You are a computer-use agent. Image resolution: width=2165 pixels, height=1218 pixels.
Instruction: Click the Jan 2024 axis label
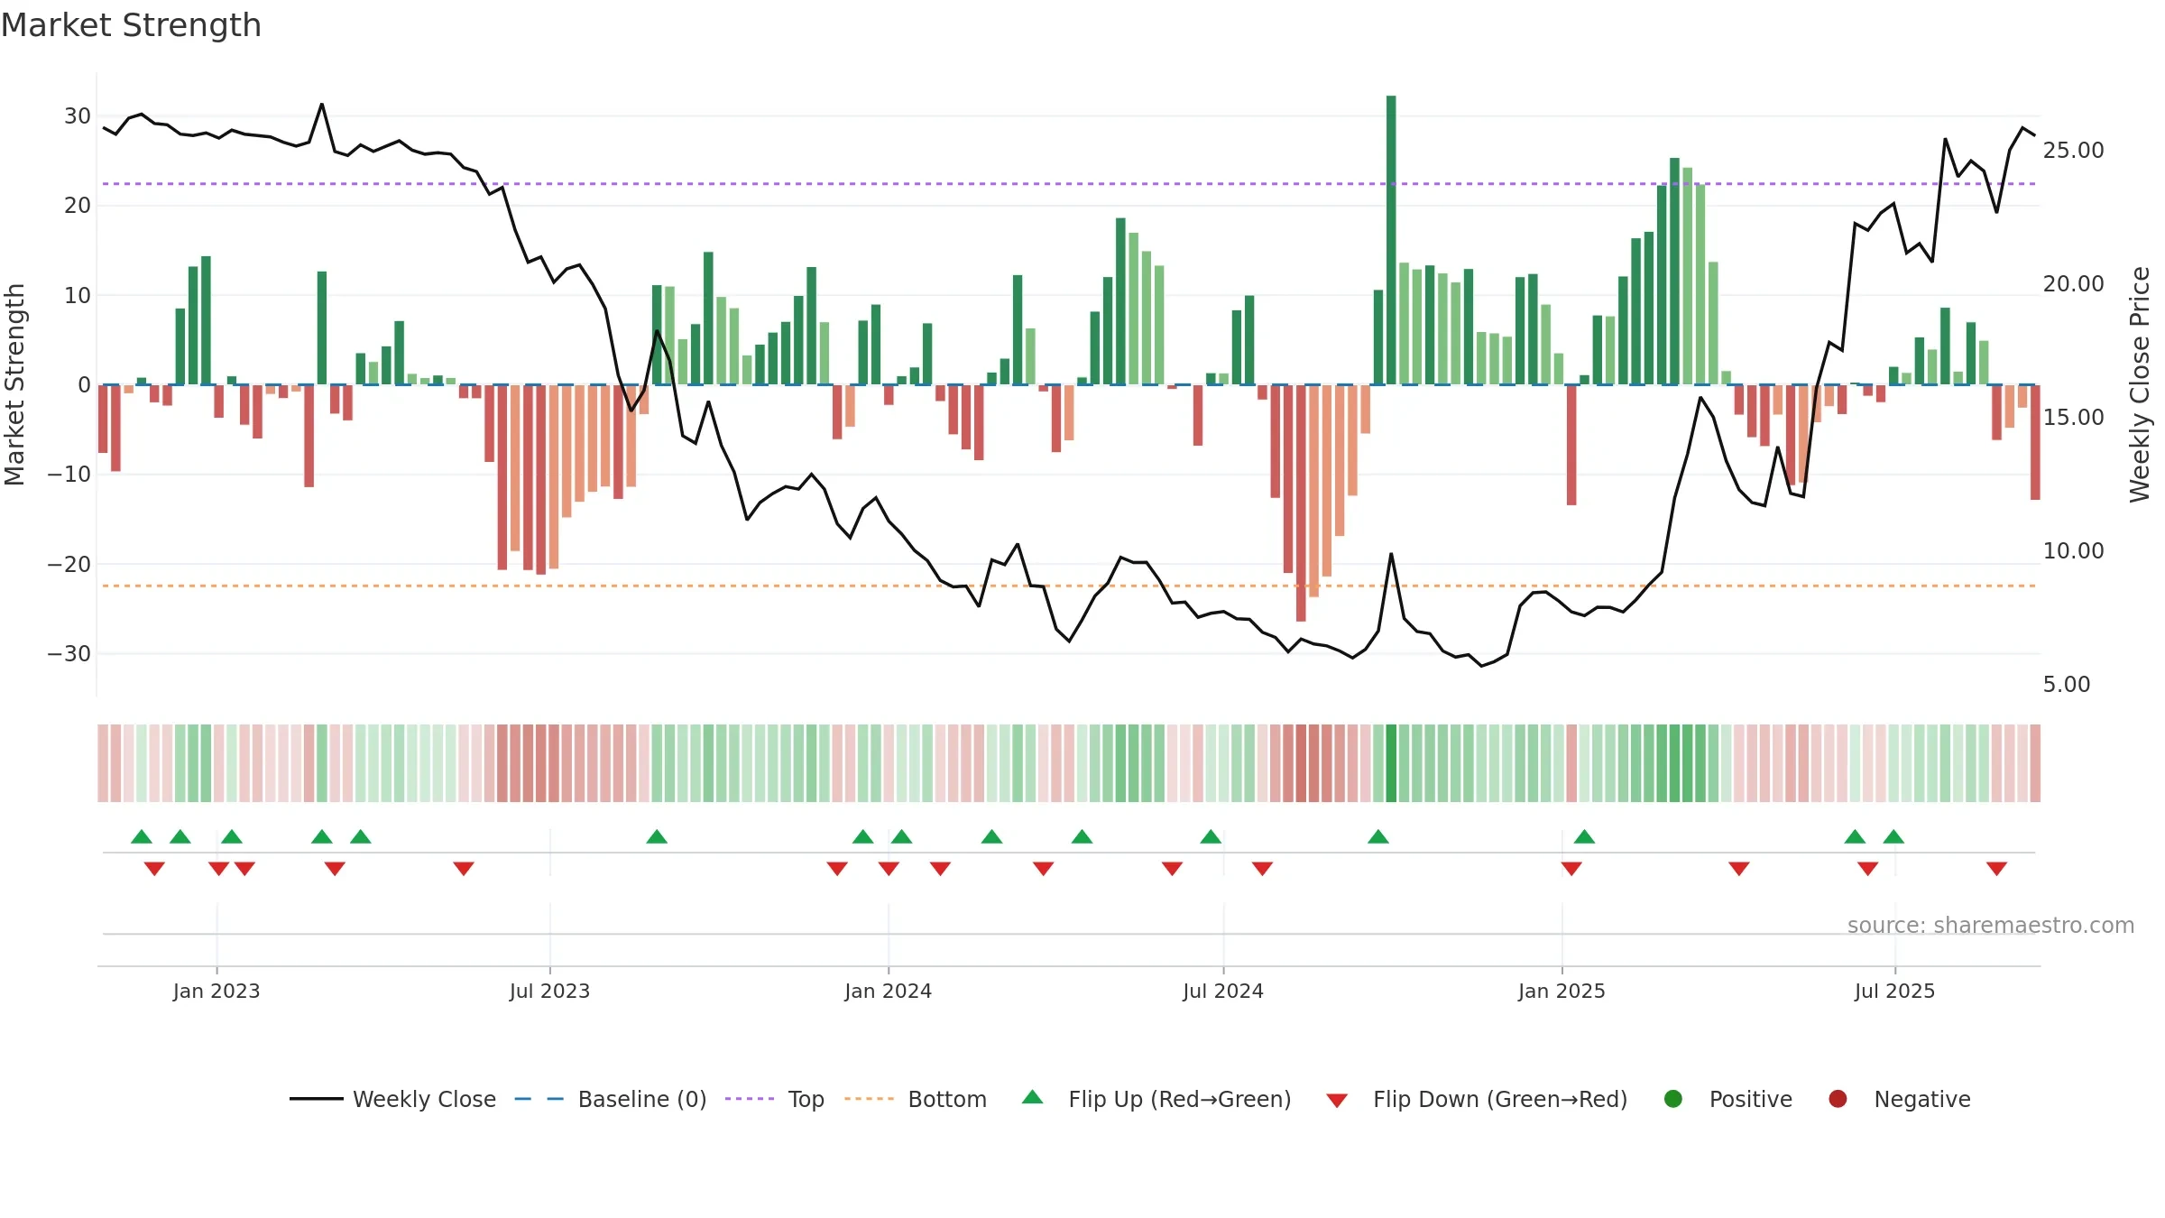[x=889, y=991]
